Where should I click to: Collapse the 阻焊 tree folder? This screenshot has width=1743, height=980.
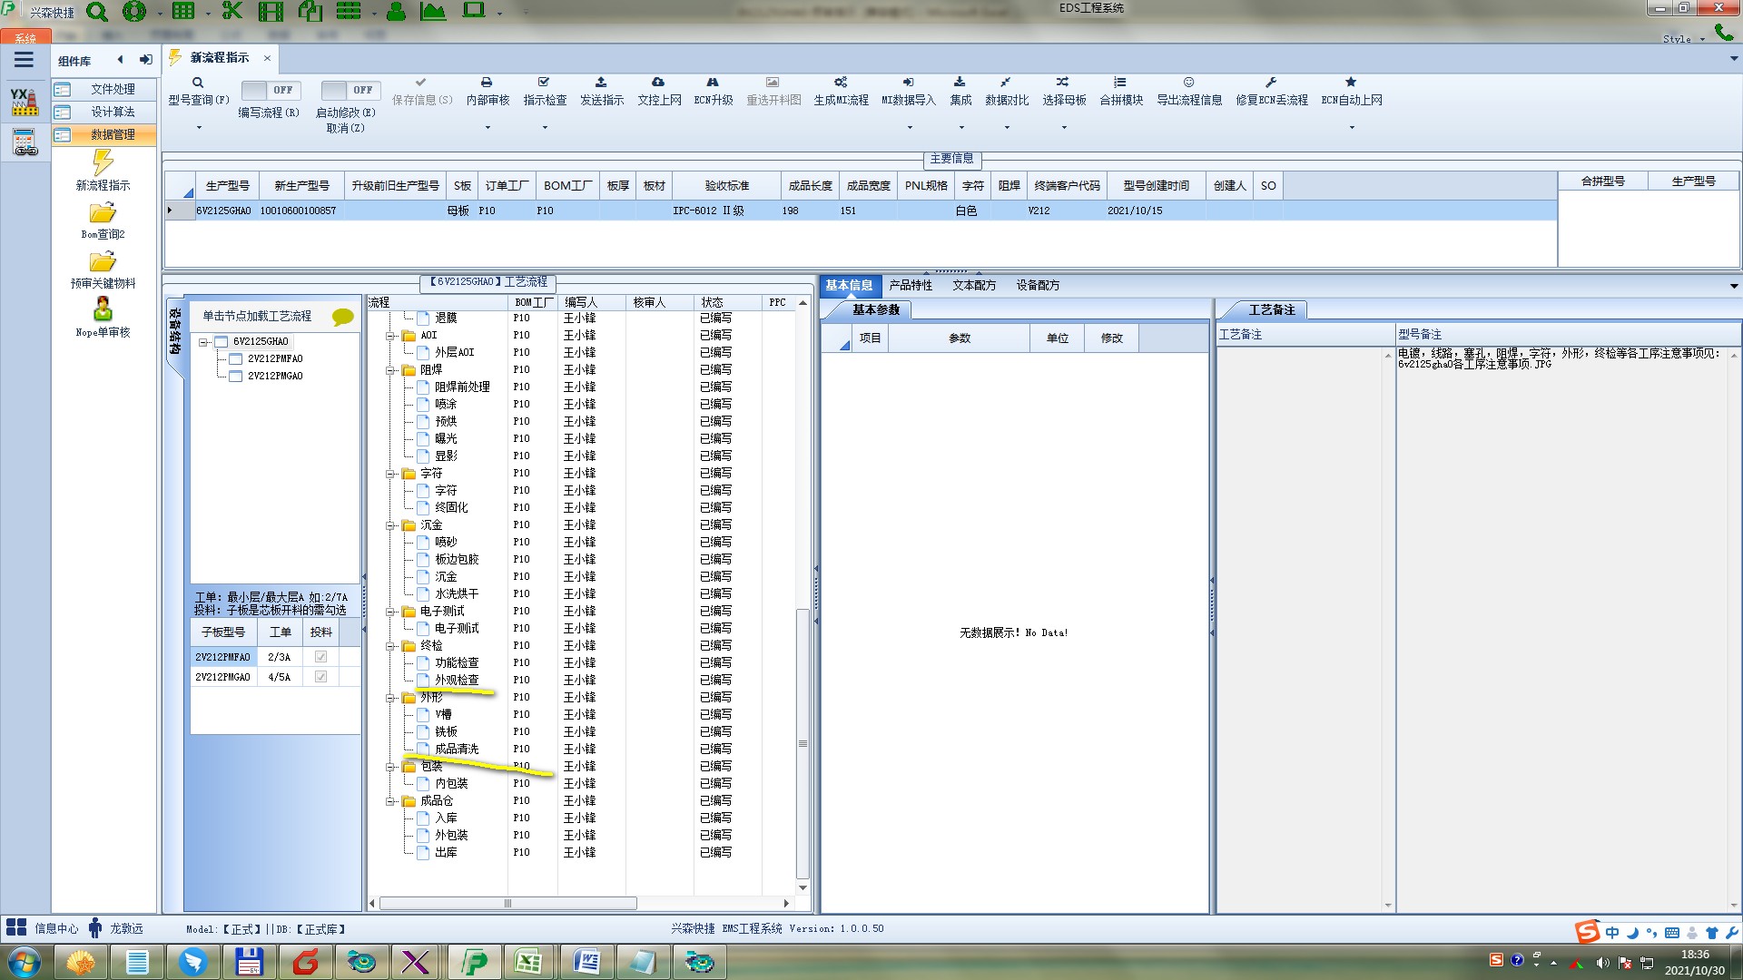(391, 370)
